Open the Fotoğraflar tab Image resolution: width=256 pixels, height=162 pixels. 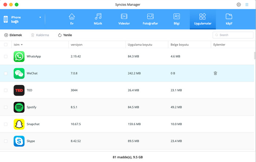pos(150,19)
